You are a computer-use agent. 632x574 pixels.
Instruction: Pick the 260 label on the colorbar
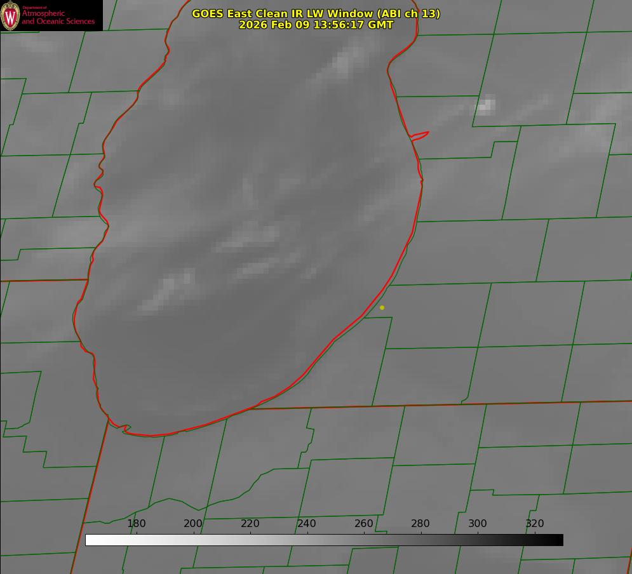pos(364,524)
